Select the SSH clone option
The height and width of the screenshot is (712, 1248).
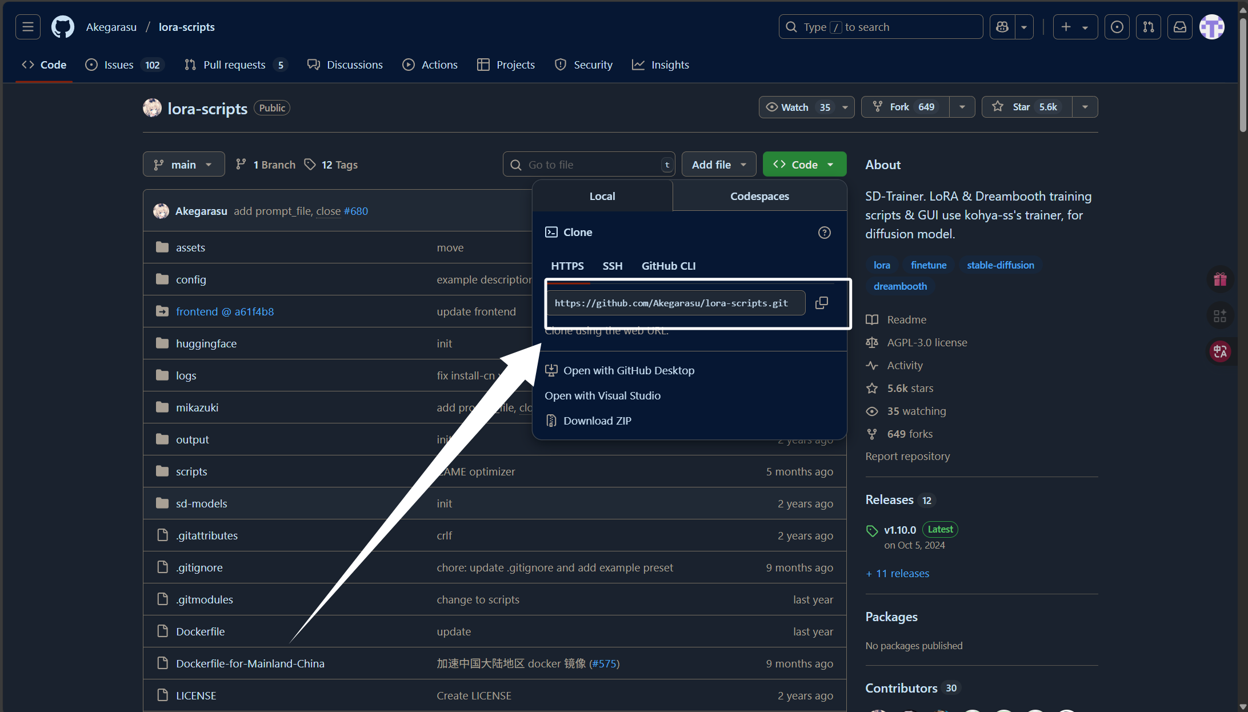(613, 266)
